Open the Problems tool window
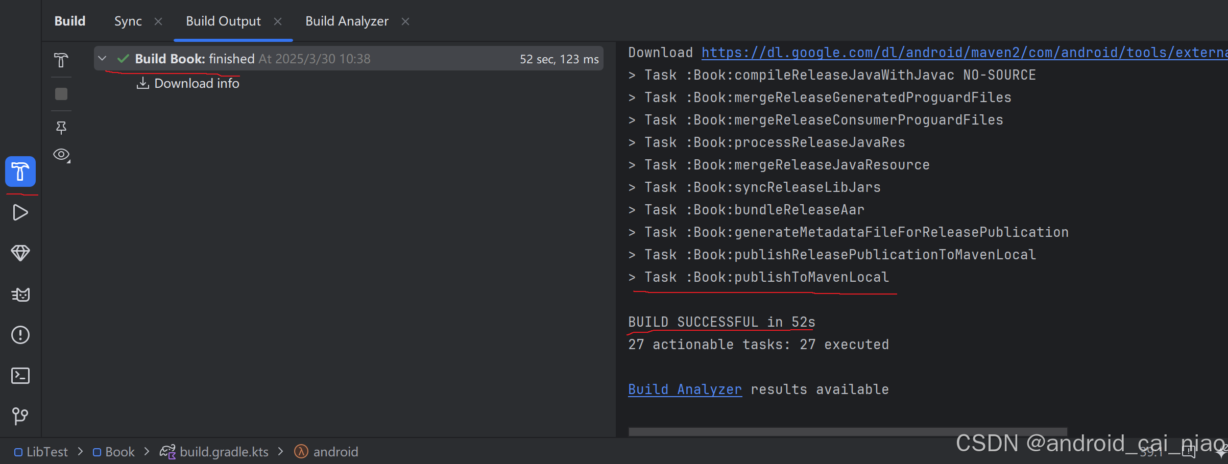The height and width of the screenshot is (464, 1228). [x=20, y=335]
